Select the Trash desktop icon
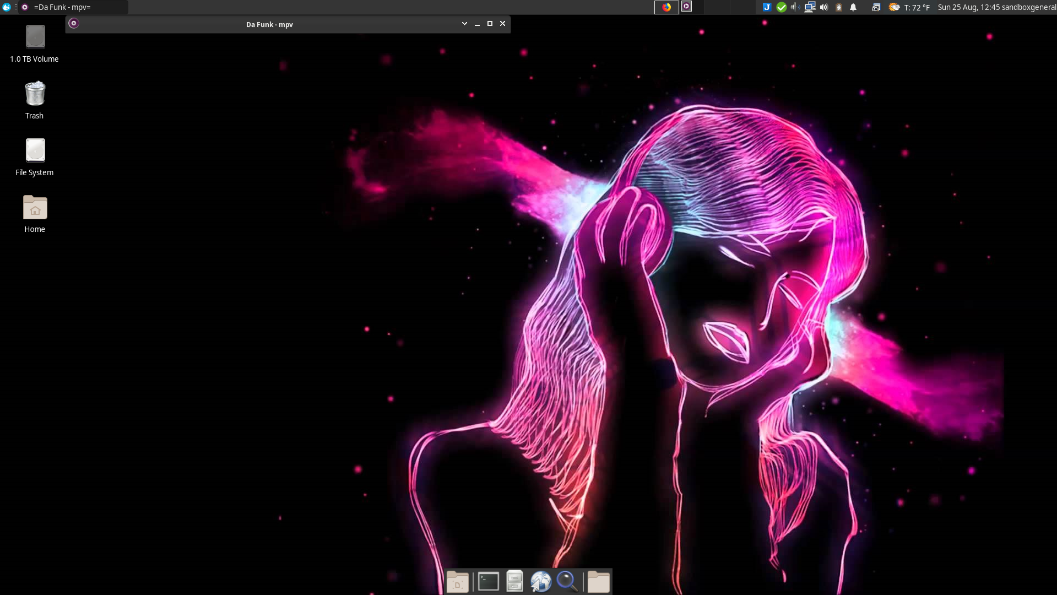1057x595 pixels. coord(35,100)
